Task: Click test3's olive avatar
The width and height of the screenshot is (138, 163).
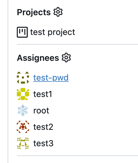Action: click(x=23, y=143)
